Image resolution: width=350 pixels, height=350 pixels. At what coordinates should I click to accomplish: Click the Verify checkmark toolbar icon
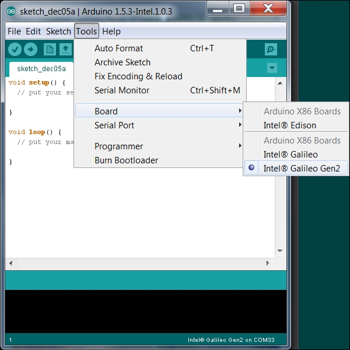coord(15,49)
